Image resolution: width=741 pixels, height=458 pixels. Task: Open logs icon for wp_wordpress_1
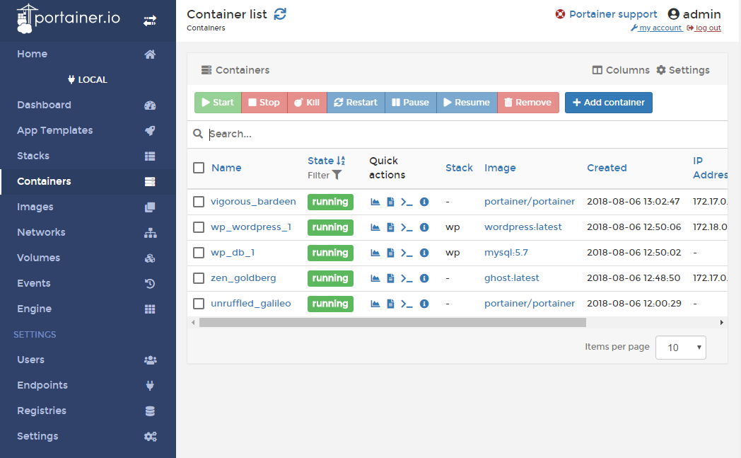click(x=390, y=227)
